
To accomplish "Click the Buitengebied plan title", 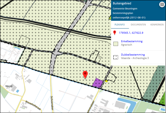I will click(x=122, y=3).
